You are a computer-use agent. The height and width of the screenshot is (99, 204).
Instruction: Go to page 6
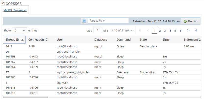pos(180,31)
